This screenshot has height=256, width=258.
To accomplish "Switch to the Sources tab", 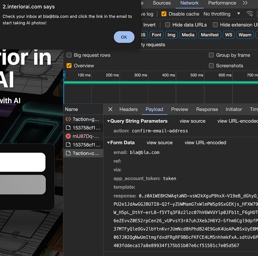I will click(162, 3).
